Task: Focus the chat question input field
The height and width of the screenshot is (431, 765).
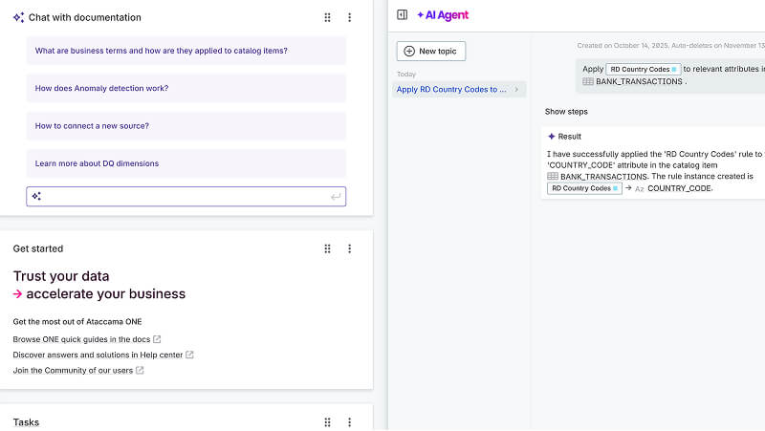Action: pyautogui.click(x=186, y=197)
